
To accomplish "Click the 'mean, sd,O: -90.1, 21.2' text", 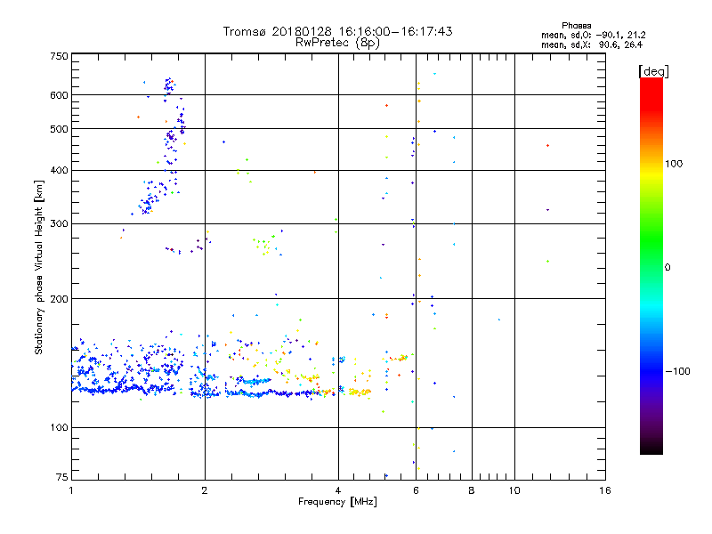I will coord(593,35).
